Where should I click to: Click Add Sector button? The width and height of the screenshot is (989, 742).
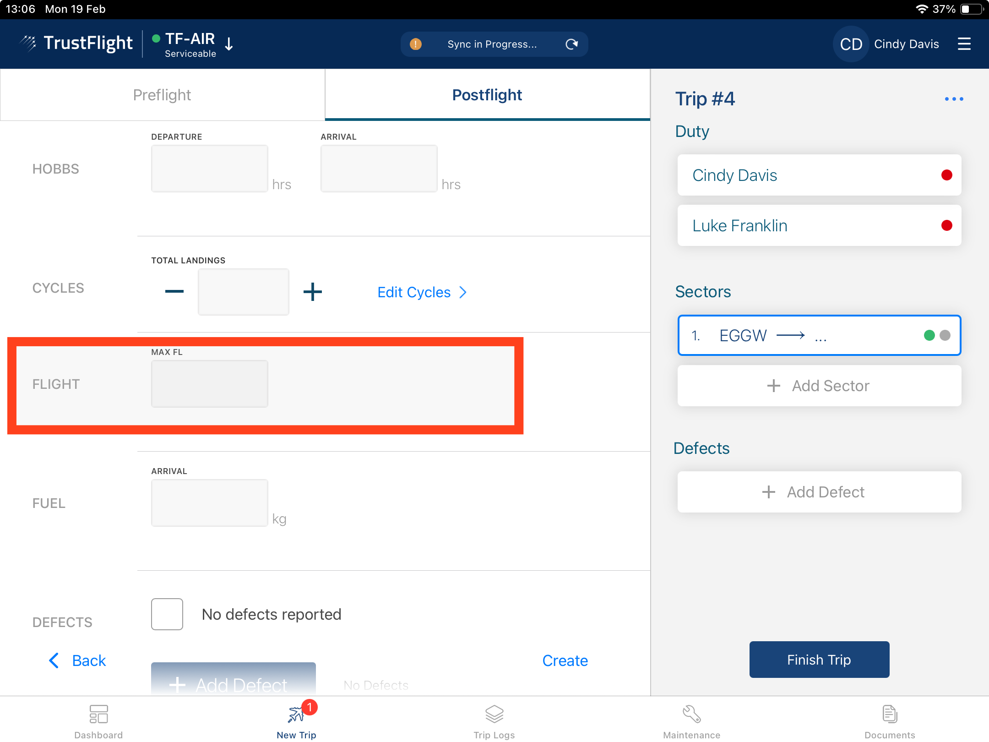click(819, 386)
